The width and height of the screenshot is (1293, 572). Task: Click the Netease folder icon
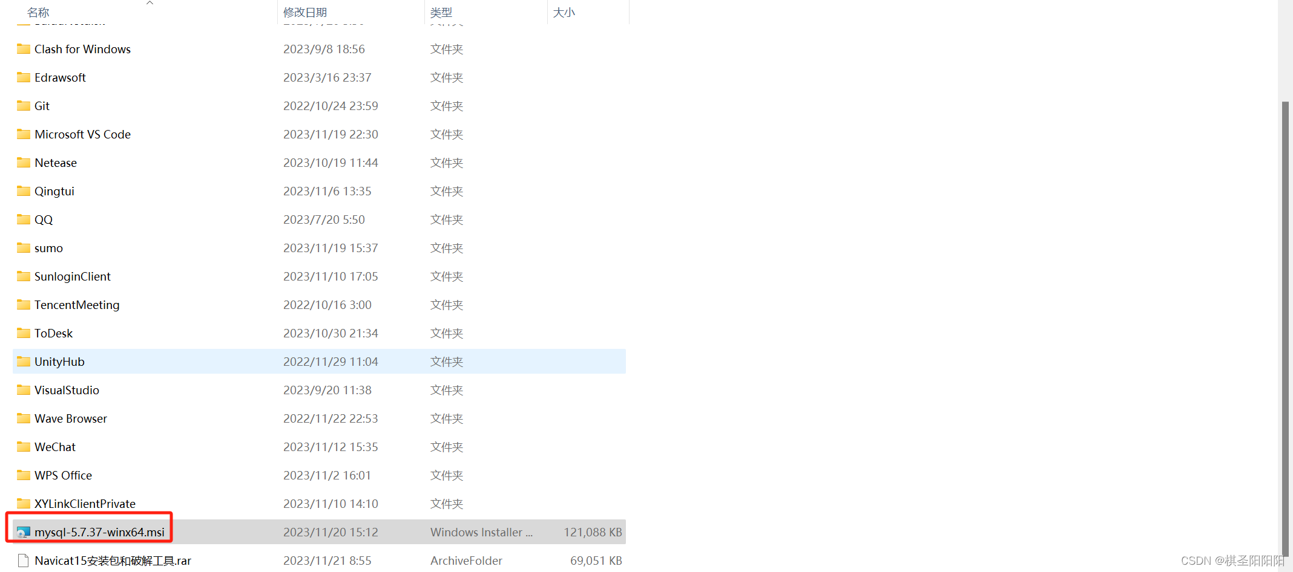24,163
